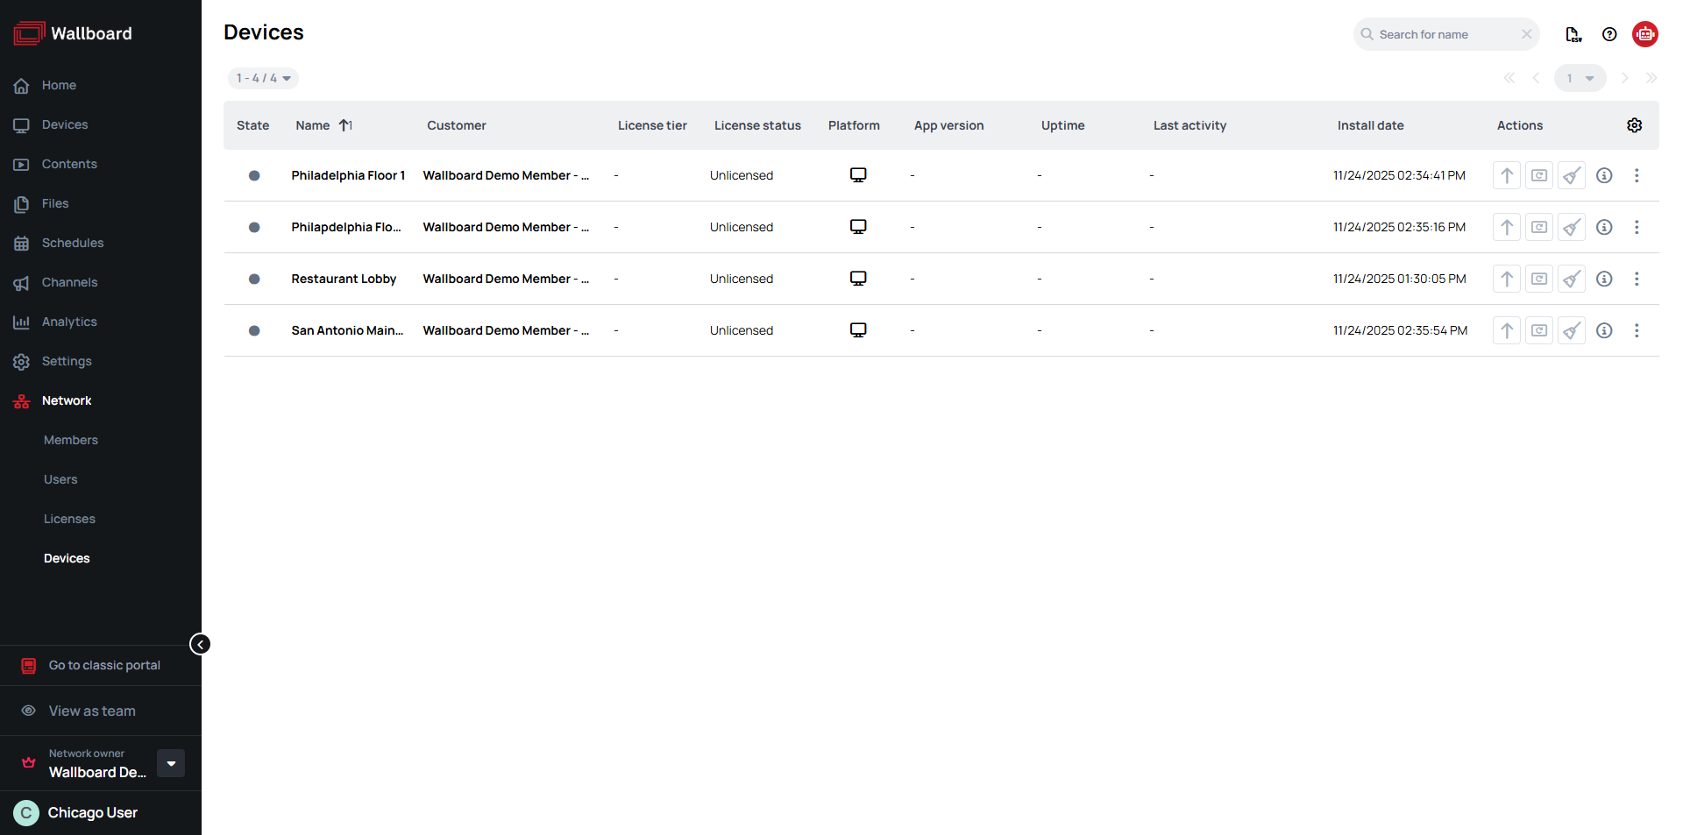Collapse the sidebar with arrow button
The width and height of the screenshot is (1683, 835).
[200, 645]
